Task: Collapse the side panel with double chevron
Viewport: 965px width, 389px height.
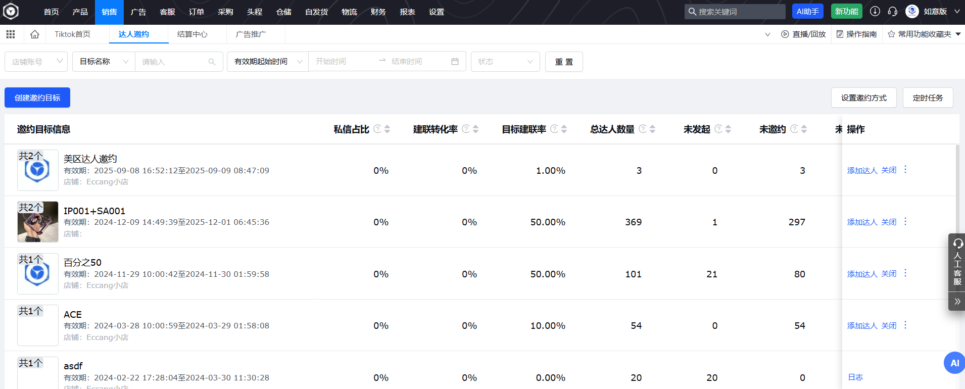Action: tap(957, 302)
